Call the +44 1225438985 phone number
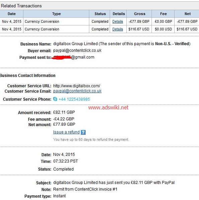The image size is (199, 200). click(74, 99)
